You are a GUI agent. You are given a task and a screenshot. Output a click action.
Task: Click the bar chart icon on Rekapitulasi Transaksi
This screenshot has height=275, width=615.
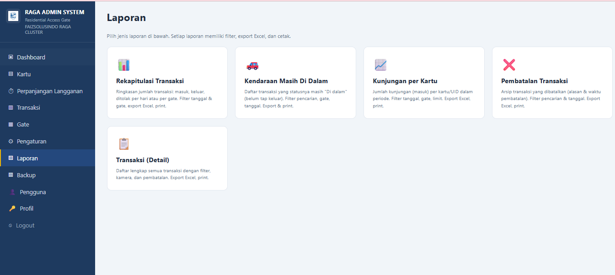(123, 65)
